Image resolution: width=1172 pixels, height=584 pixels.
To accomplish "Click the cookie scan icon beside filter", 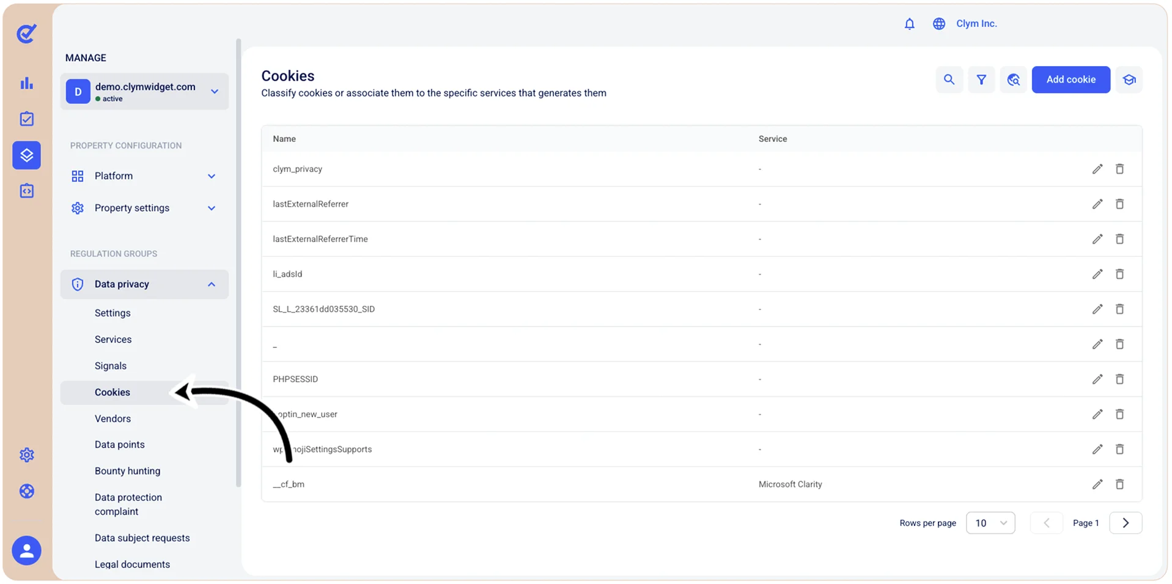I will point(1013,79).
